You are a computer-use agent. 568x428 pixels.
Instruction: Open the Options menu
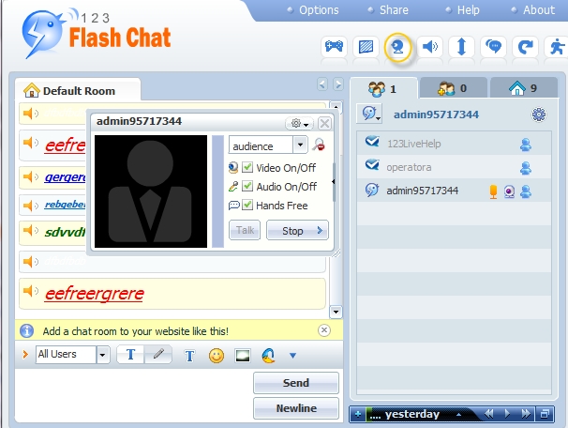[x=318, y=10]
